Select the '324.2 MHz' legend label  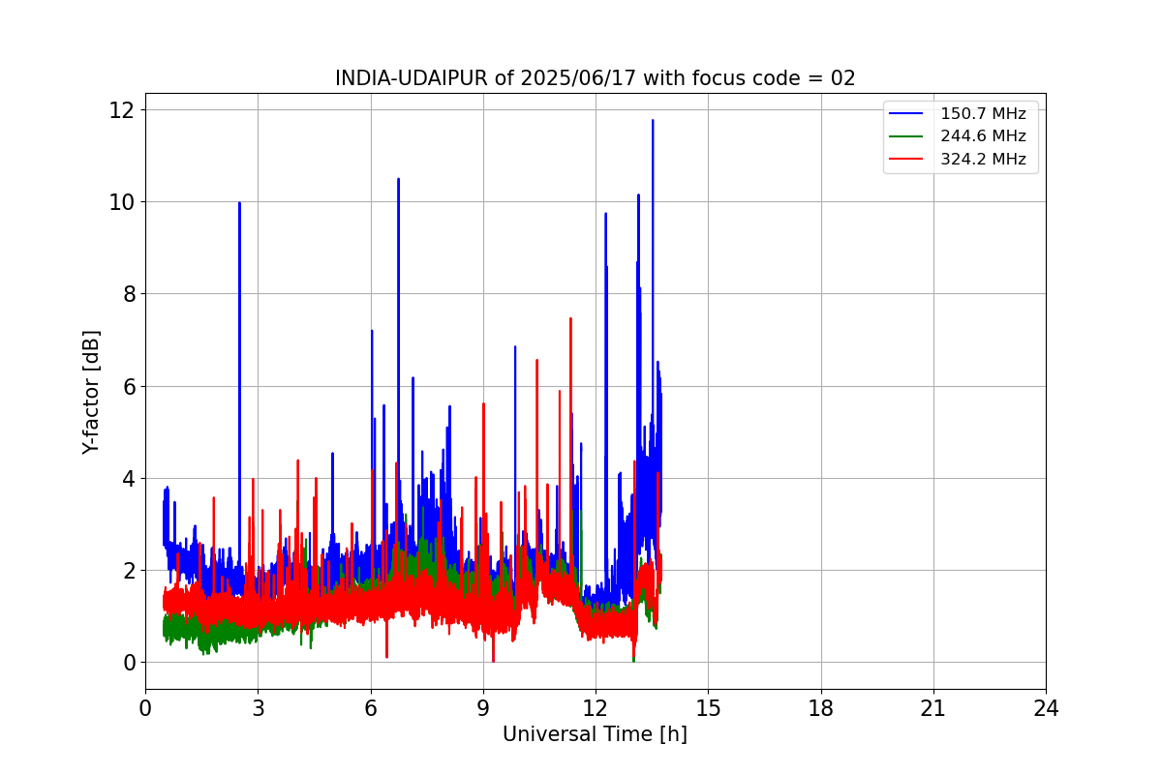pos(983,160)
